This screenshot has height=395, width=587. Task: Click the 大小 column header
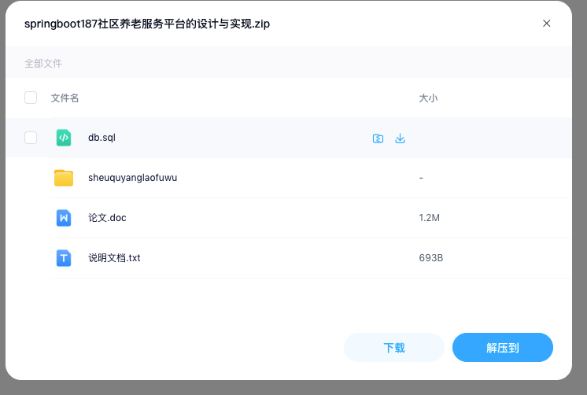click(428, 98)
